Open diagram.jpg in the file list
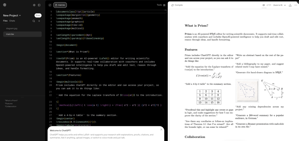This screenshot has width=299, height=141. pos(12,28)
